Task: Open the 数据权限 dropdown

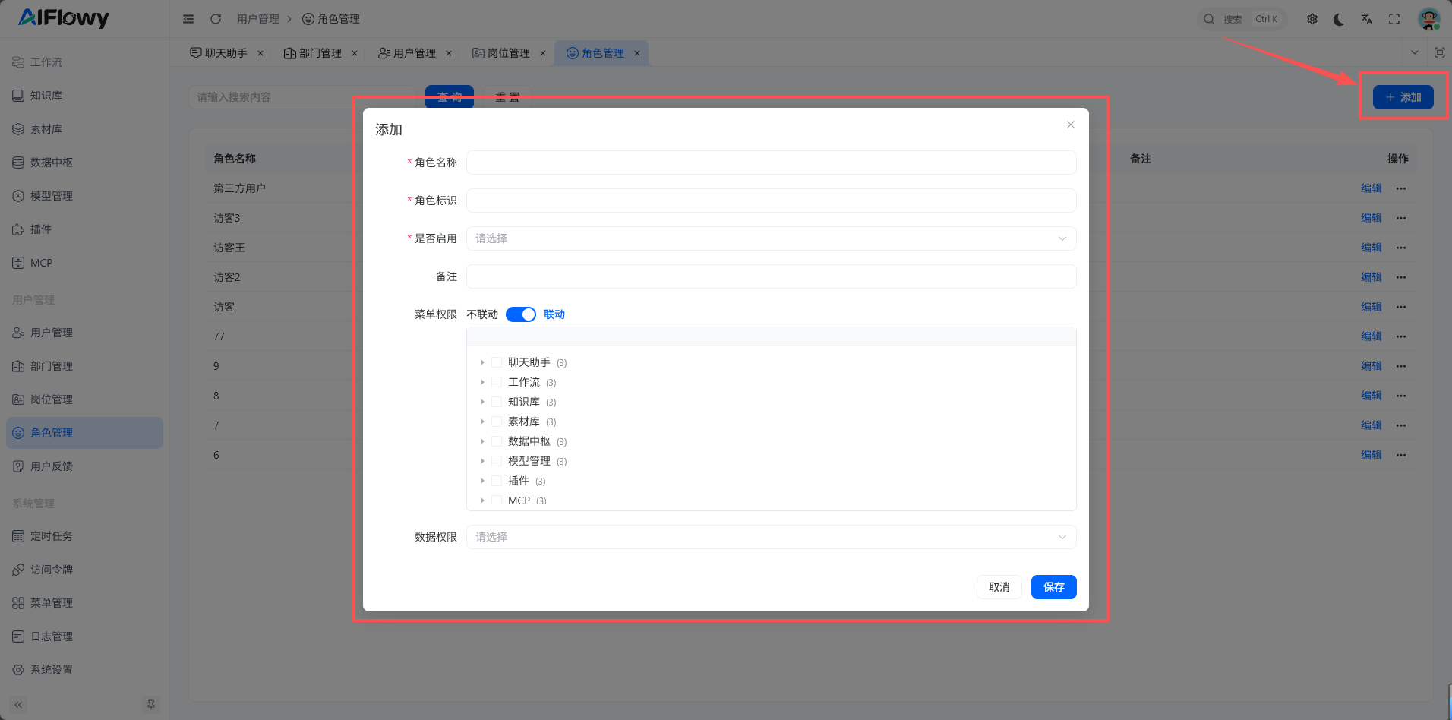Action: tap(771, 537)
